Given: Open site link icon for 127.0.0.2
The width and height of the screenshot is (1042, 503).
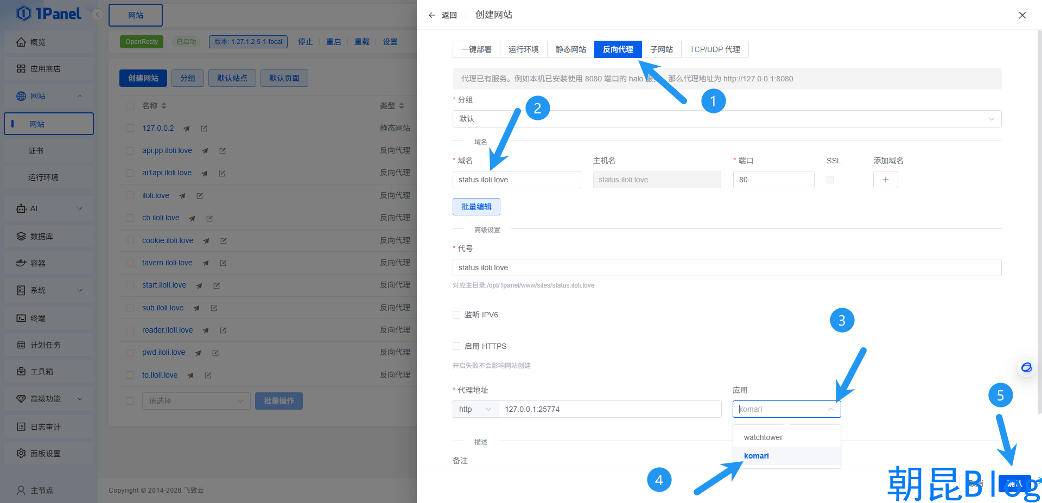Looking at the screenshot, I should (x=187, y=129).
